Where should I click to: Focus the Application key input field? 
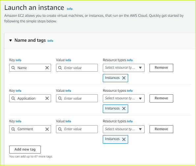point(30,98)
